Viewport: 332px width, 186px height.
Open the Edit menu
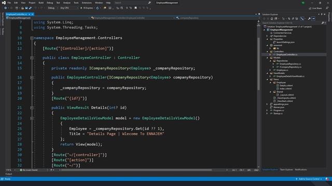click(16, 3)
